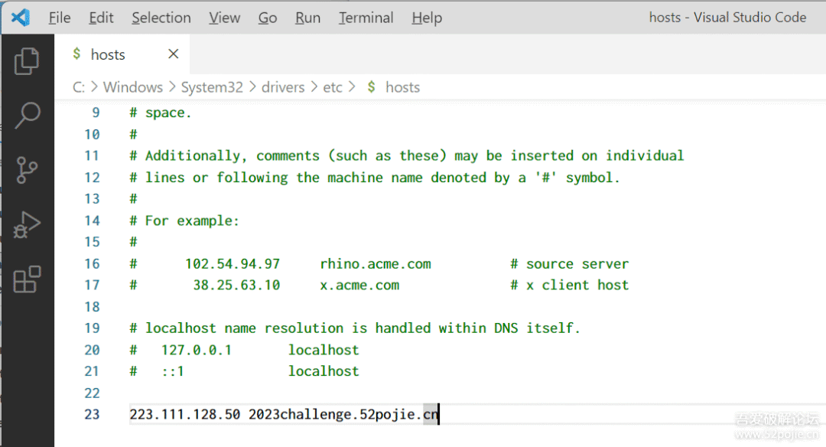Open the Run menu

coord(307,18)
